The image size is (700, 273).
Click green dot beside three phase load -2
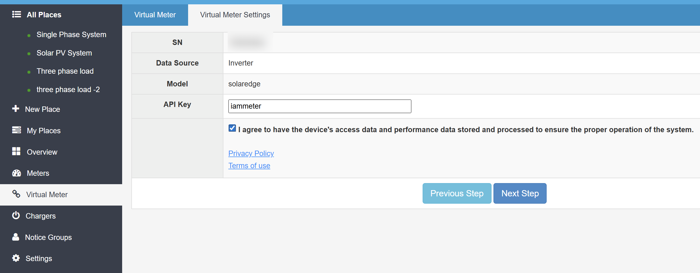point(29,90)
